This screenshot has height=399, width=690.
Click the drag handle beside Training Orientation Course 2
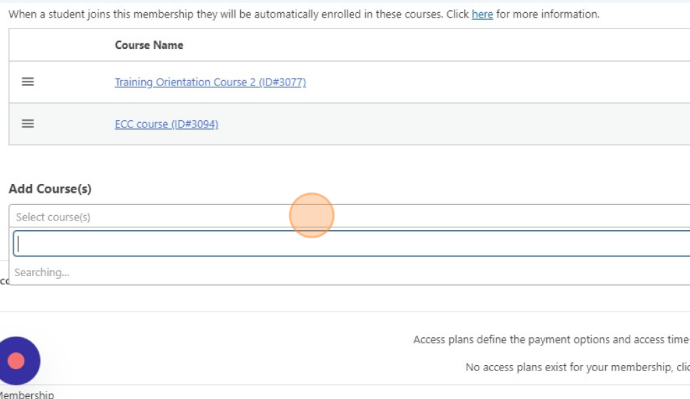[26, 82]
